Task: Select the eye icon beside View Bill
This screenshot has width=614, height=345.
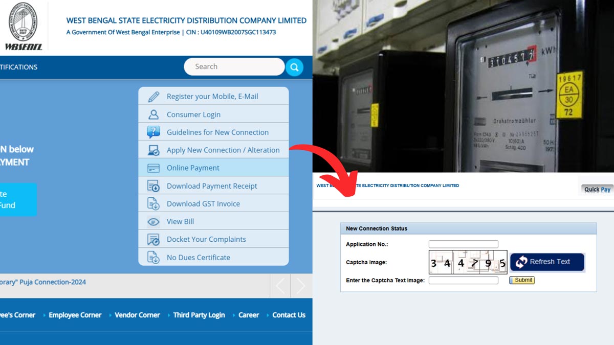Action: pyautogui.click(x=152, y=221)
